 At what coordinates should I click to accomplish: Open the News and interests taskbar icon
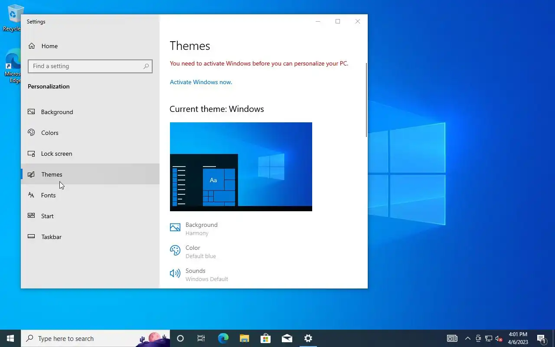(x=452, y=338)
